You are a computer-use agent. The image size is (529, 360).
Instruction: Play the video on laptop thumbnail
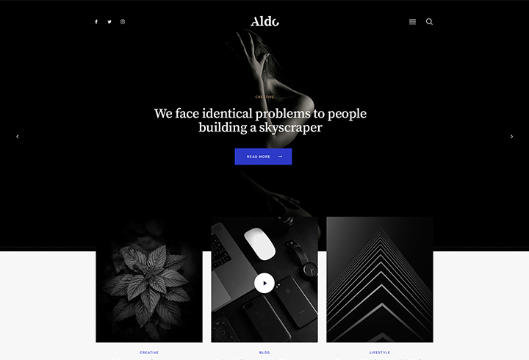[264, 283]
